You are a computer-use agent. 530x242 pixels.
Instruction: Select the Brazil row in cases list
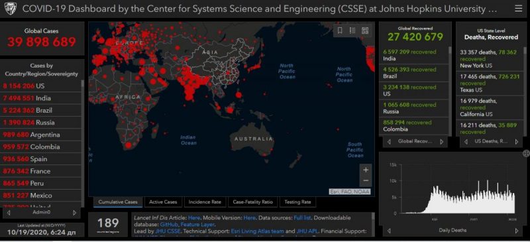(41, 110)
